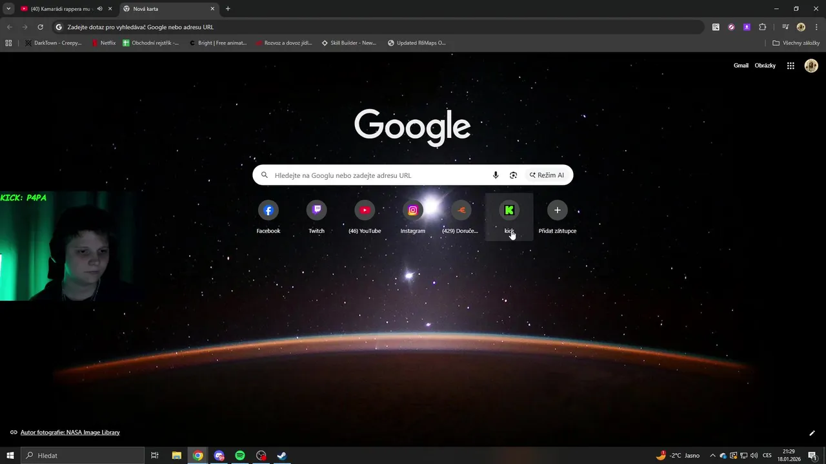Open Google account avatar on page
Screen dimensions: 826x464
click(x=811, y=66)
